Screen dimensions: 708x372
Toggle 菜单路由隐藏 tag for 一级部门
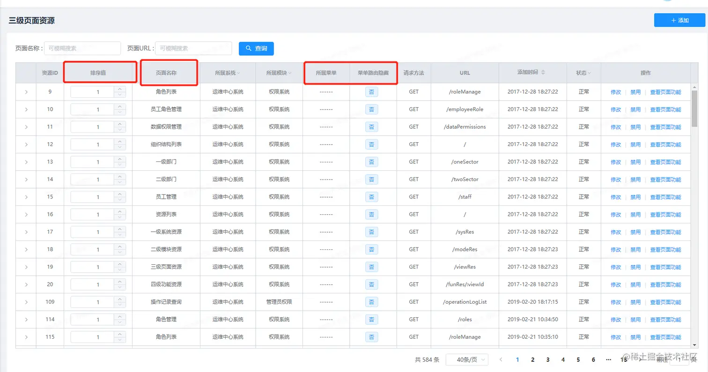pyautogui.click(x=371, y=162)
